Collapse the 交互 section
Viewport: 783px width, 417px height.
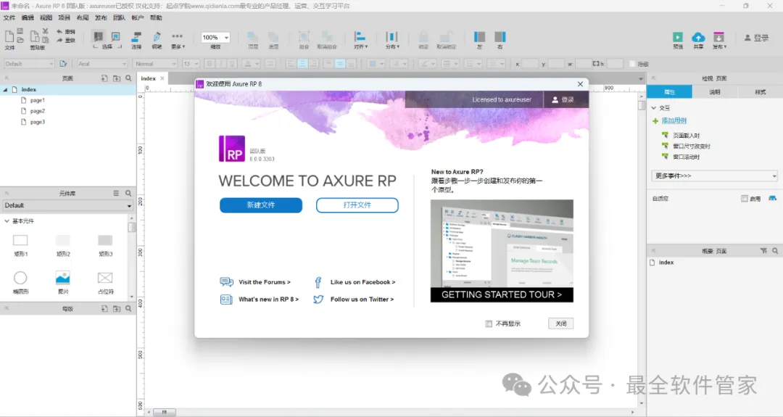(x=654, y=108)
